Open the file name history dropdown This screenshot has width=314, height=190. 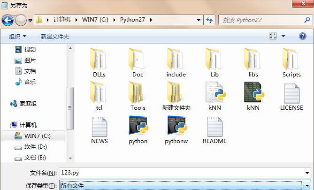tap(307, 173)
